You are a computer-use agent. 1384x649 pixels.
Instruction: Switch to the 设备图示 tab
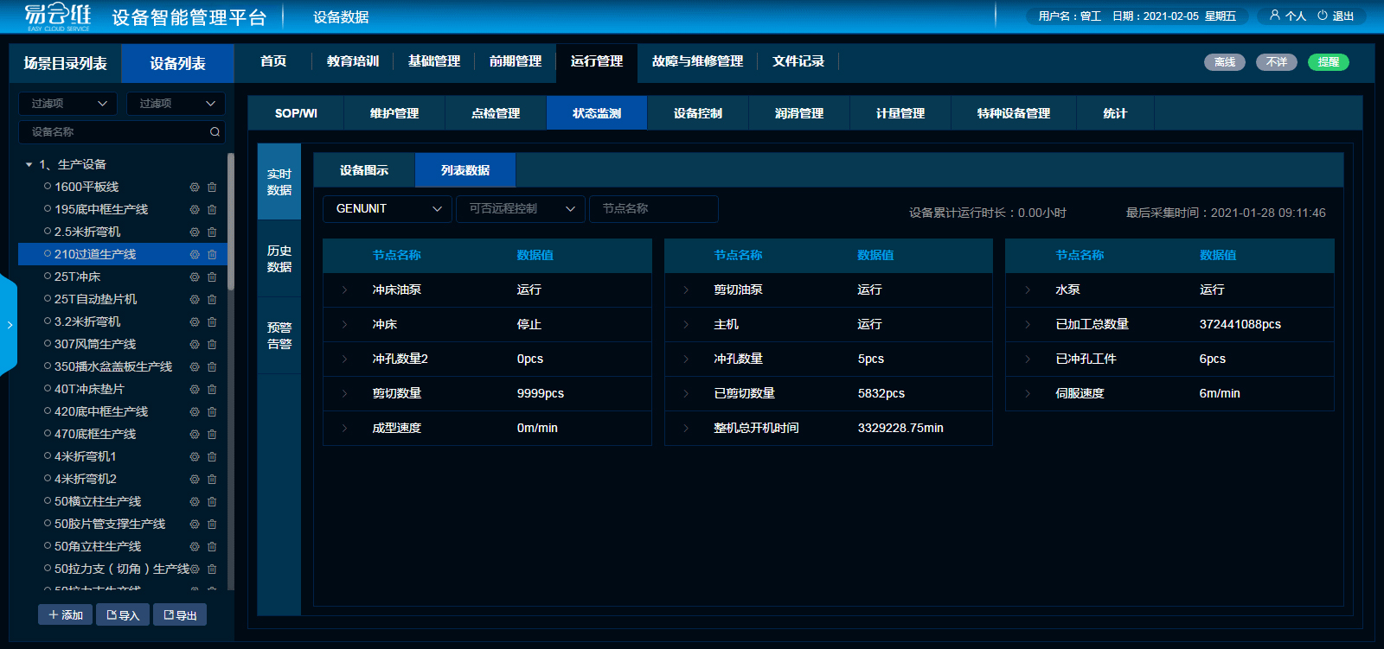(x=364, y=170)
